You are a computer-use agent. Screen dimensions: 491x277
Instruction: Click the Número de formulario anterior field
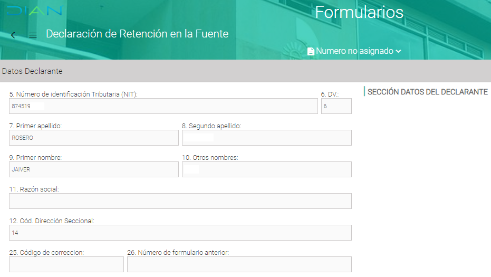coord(239,264)
